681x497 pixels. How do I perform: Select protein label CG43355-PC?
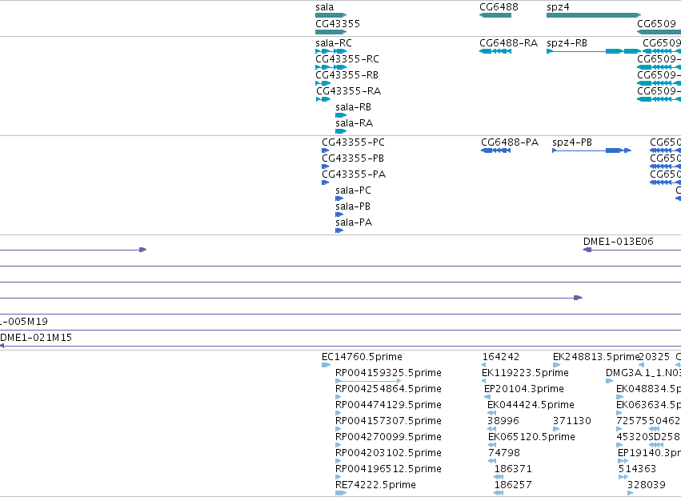click(x=353, y=142)
